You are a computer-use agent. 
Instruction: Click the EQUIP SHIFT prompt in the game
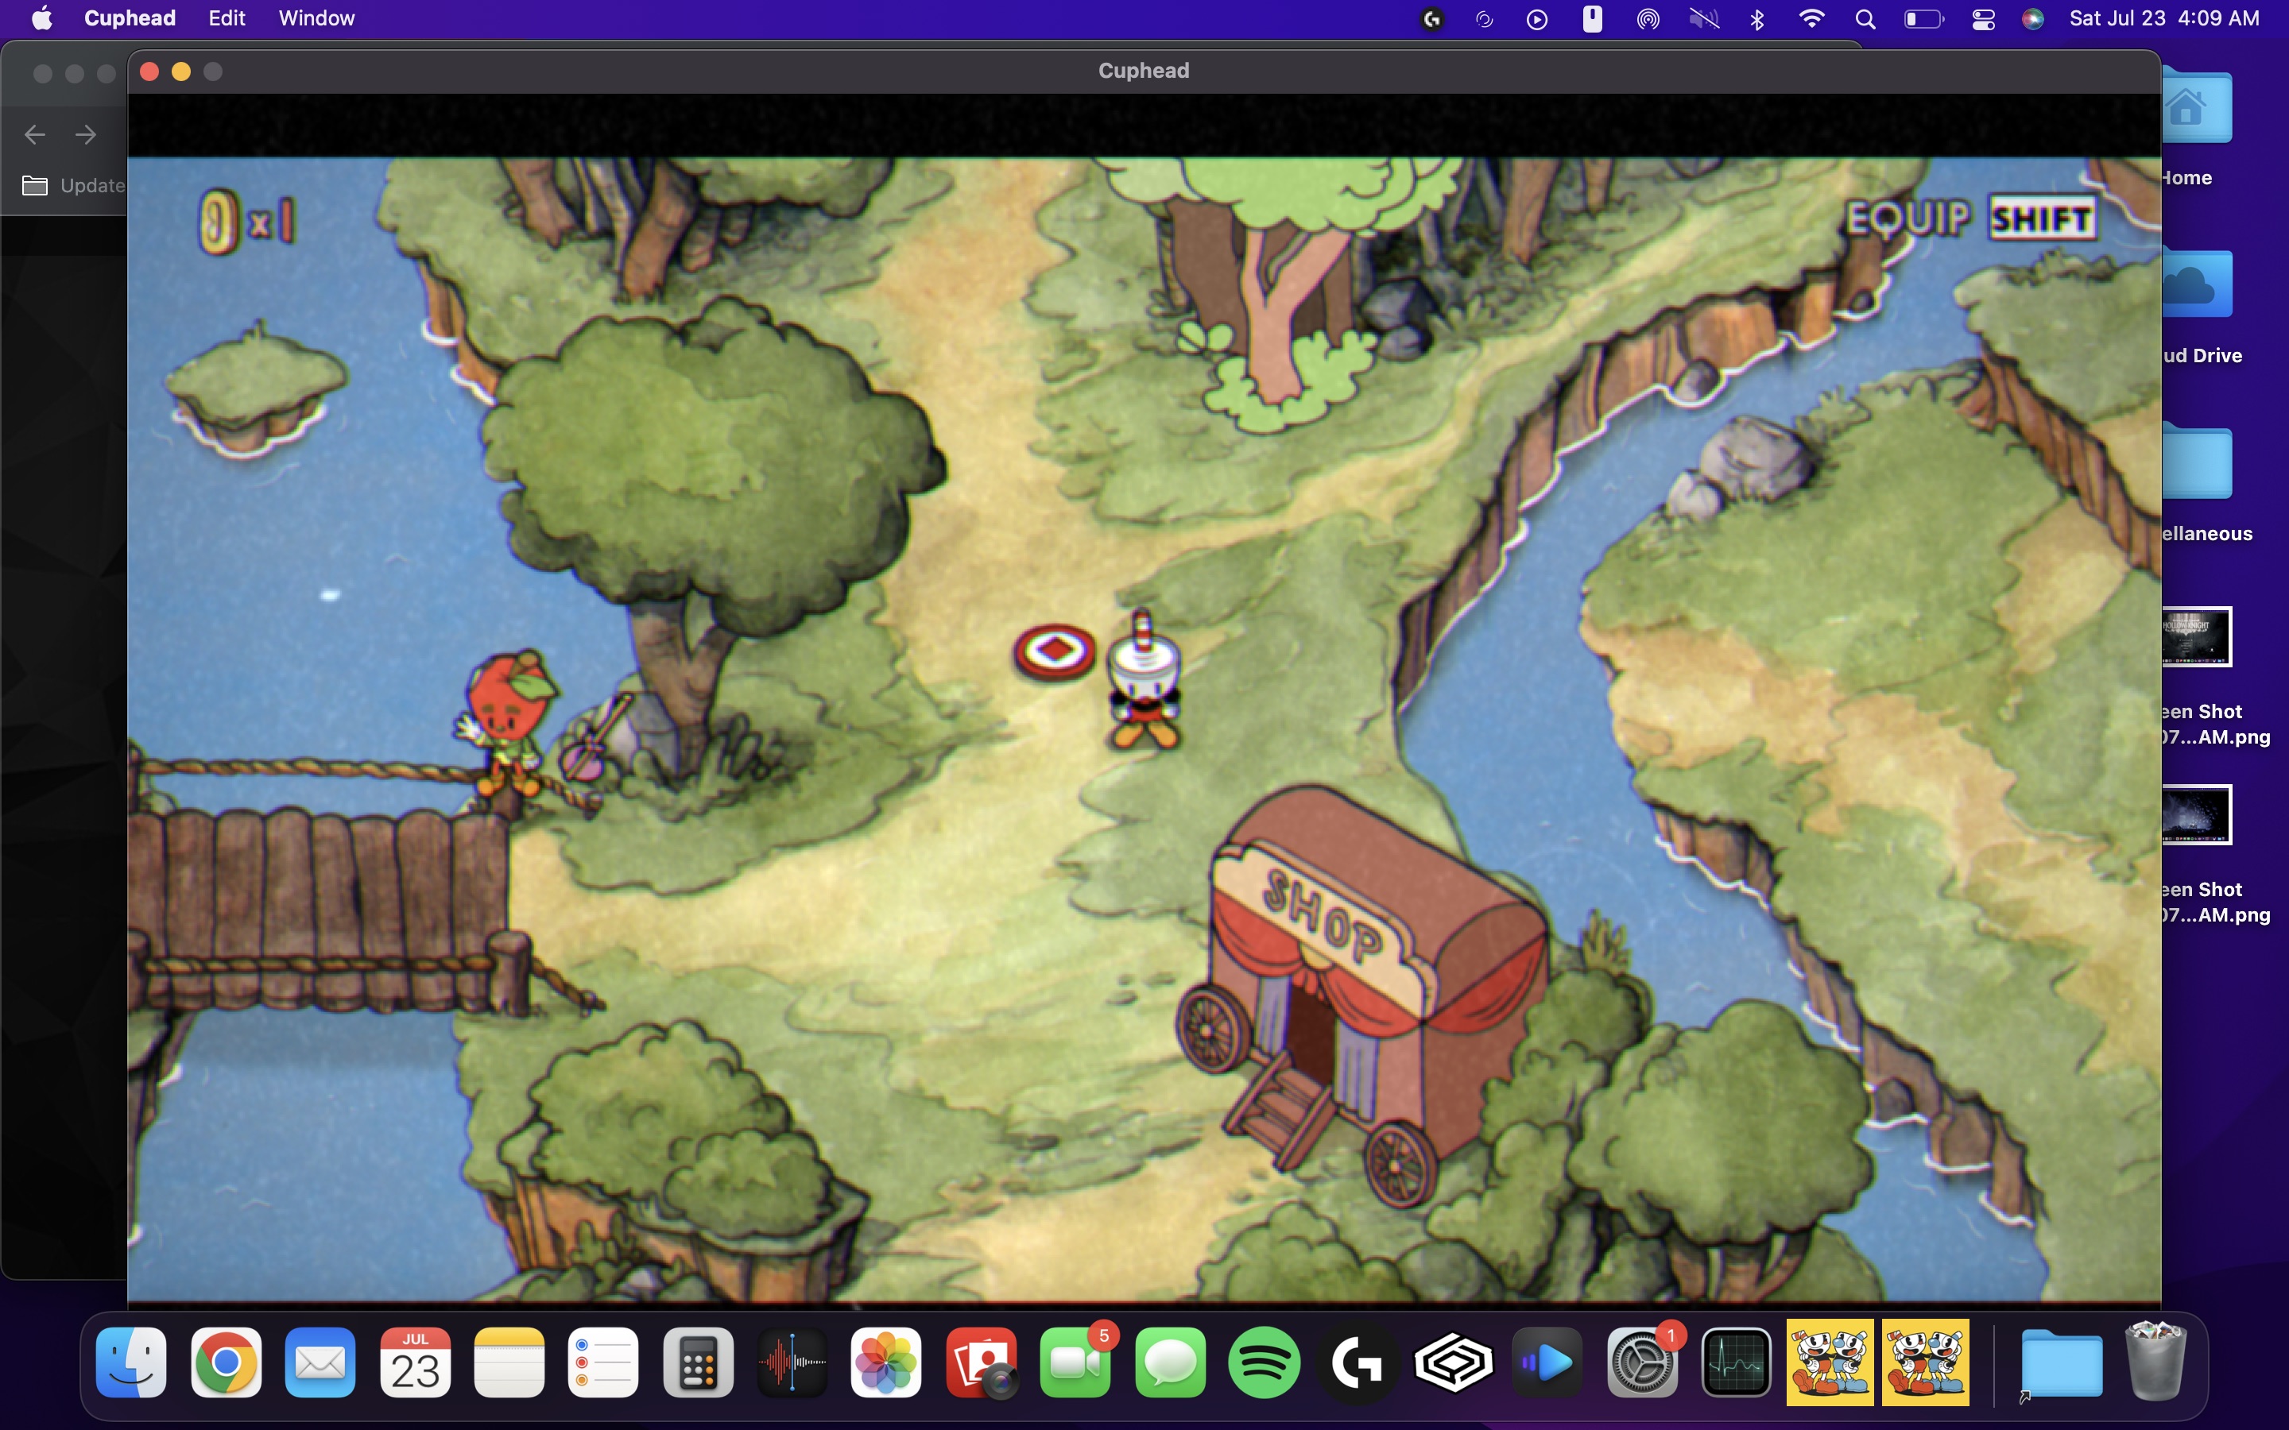[1971, 218]
